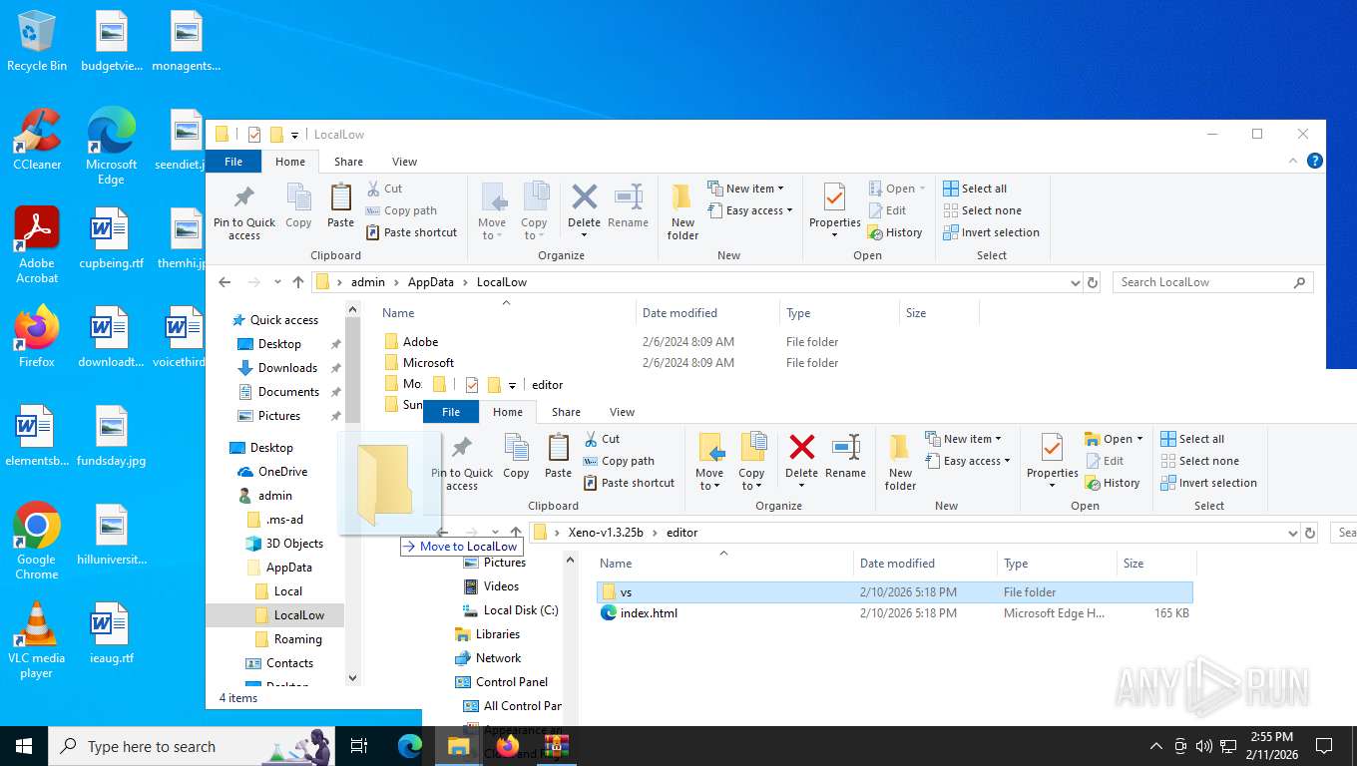The width and height of the screenshot is (1357, 766).
Task: Click scroll down arrow in LocalLow navigation pane
Action: pos(351,677)
